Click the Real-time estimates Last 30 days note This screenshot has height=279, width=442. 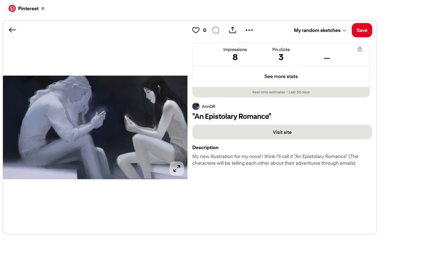281,92
